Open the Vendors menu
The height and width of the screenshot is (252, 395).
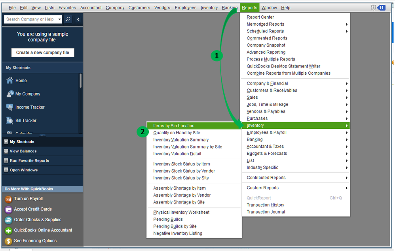[x=162, y=8]
